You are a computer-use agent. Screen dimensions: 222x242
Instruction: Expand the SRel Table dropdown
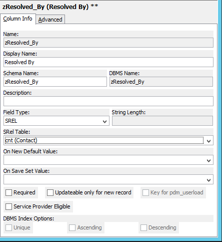point(208,141)
